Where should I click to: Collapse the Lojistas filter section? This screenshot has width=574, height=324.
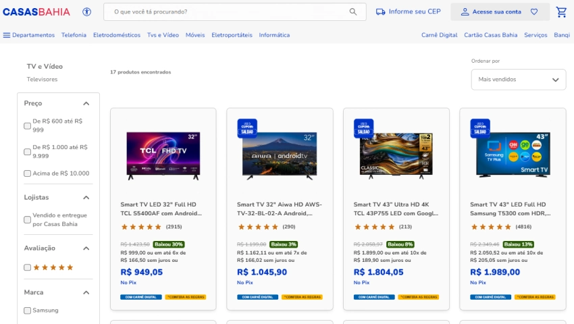[86, 198]
